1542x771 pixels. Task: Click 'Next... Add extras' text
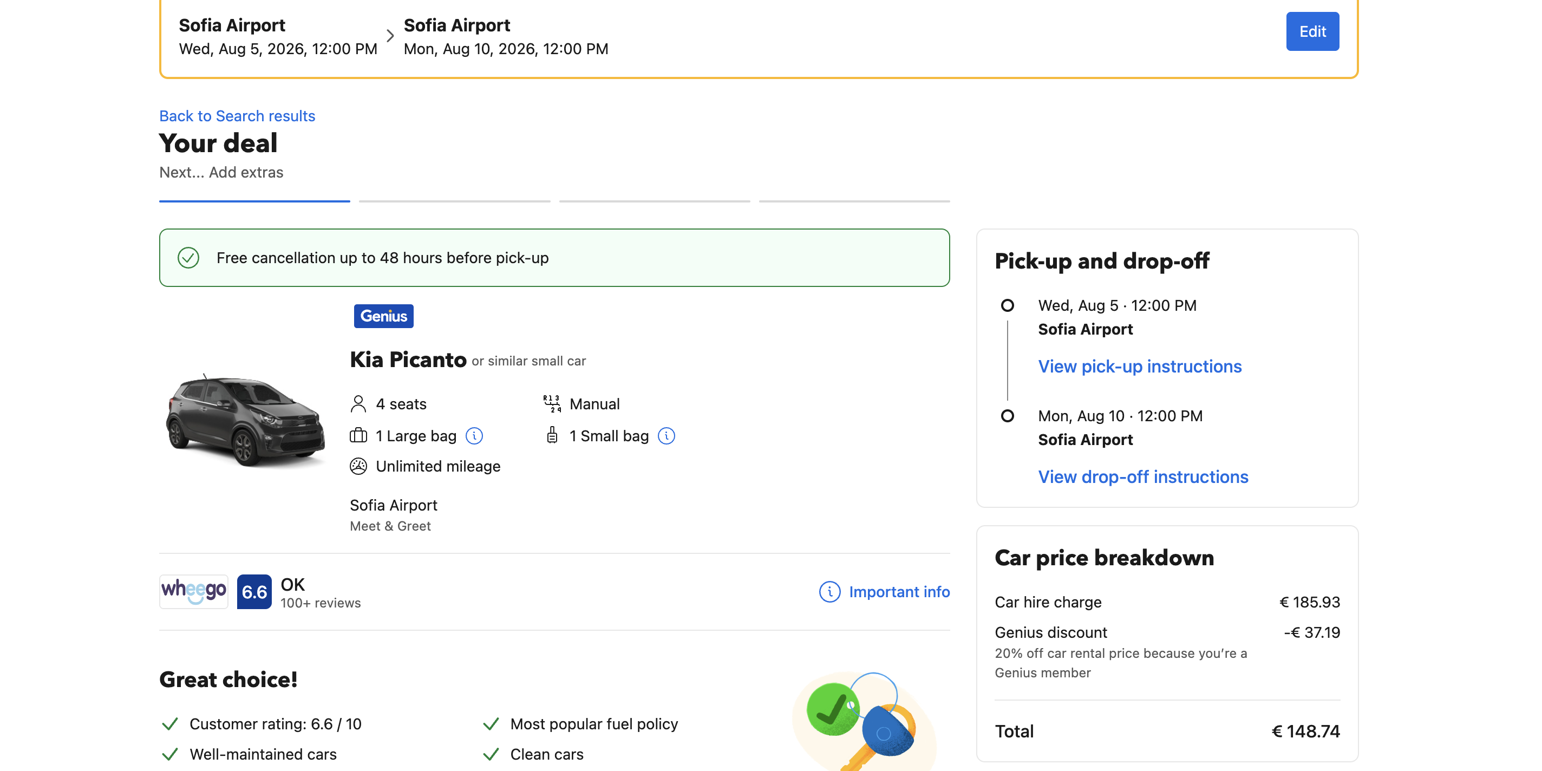(x=221, y=172)
